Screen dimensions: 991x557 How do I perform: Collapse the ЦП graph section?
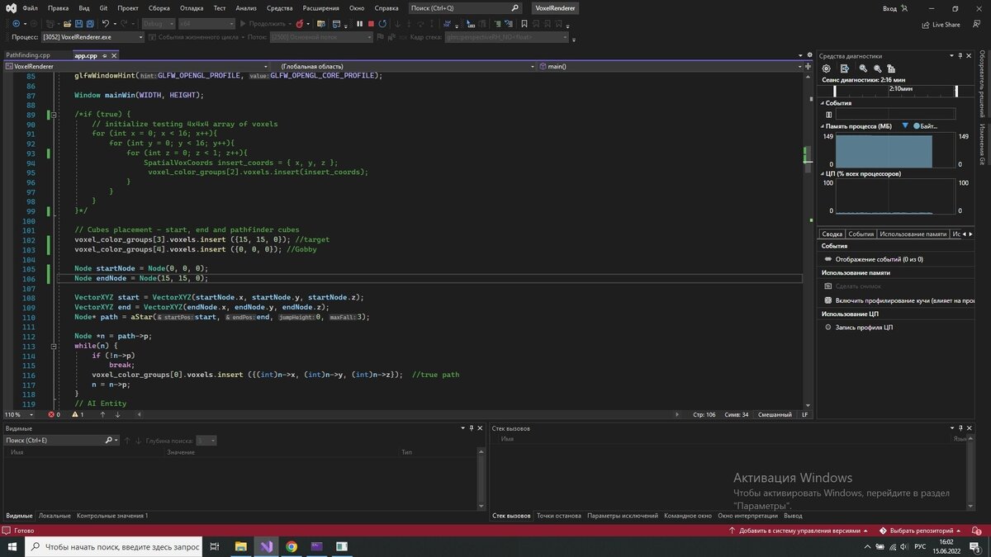823,173
